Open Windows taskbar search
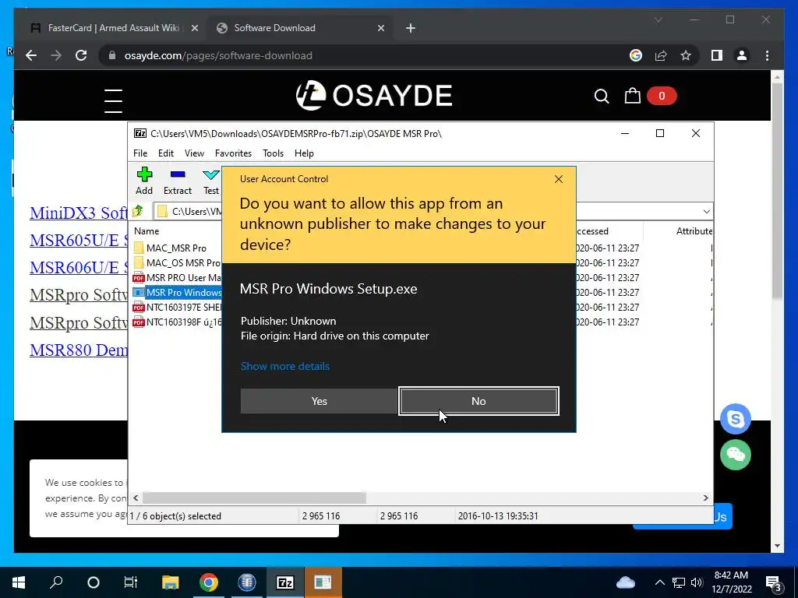 coord(56,582)
